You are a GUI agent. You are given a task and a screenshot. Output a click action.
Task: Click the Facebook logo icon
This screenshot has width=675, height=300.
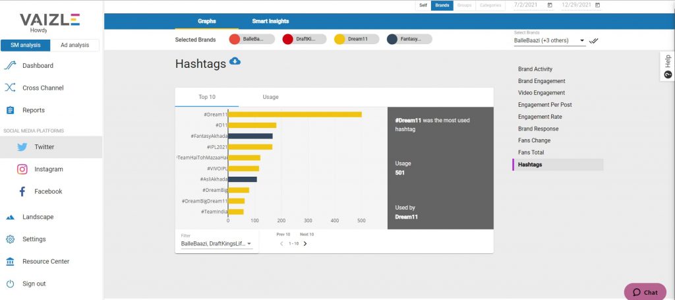pos(22,191)
